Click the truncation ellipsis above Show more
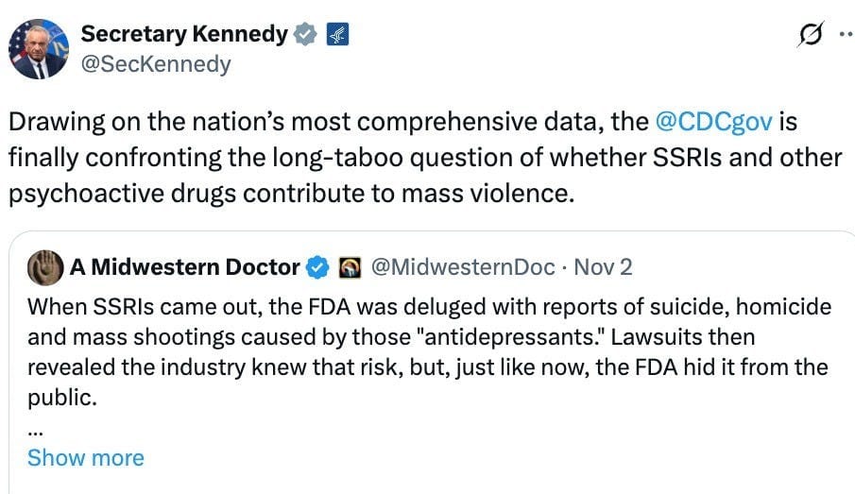The height and width of the screenshot is (494, 855). pos(35,432)
